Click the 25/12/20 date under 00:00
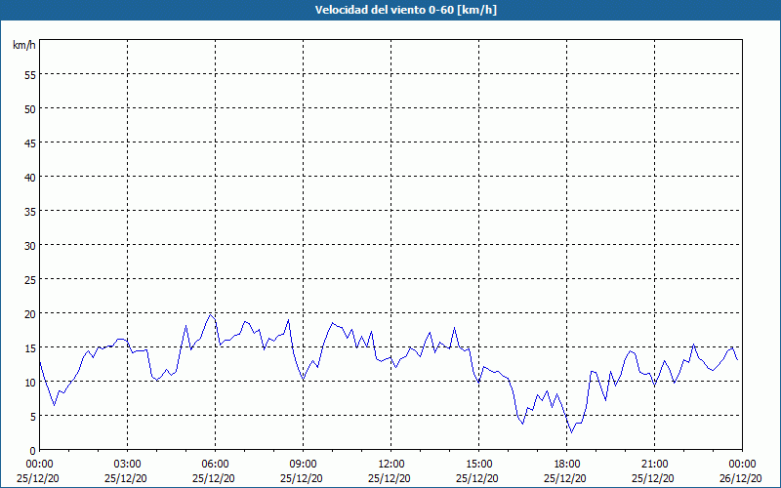Screen dimensions: 781x488 [x=38, y=478]
